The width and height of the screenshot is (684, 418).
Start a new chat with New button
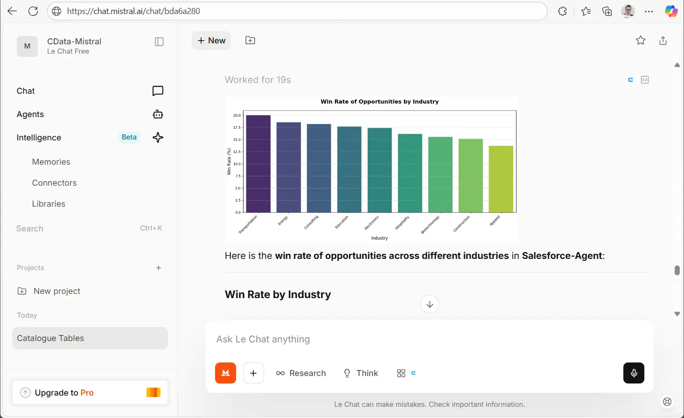[211, 41]
